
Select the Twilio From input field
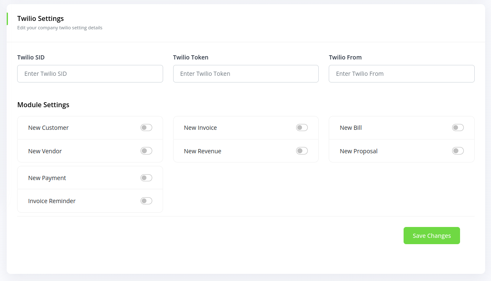tap(401, 74)
